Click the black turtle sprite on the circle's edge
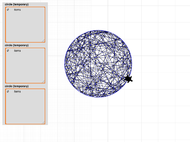Image resolution: width=190 pixels, height=142 pixels. [x=128, y=79]
